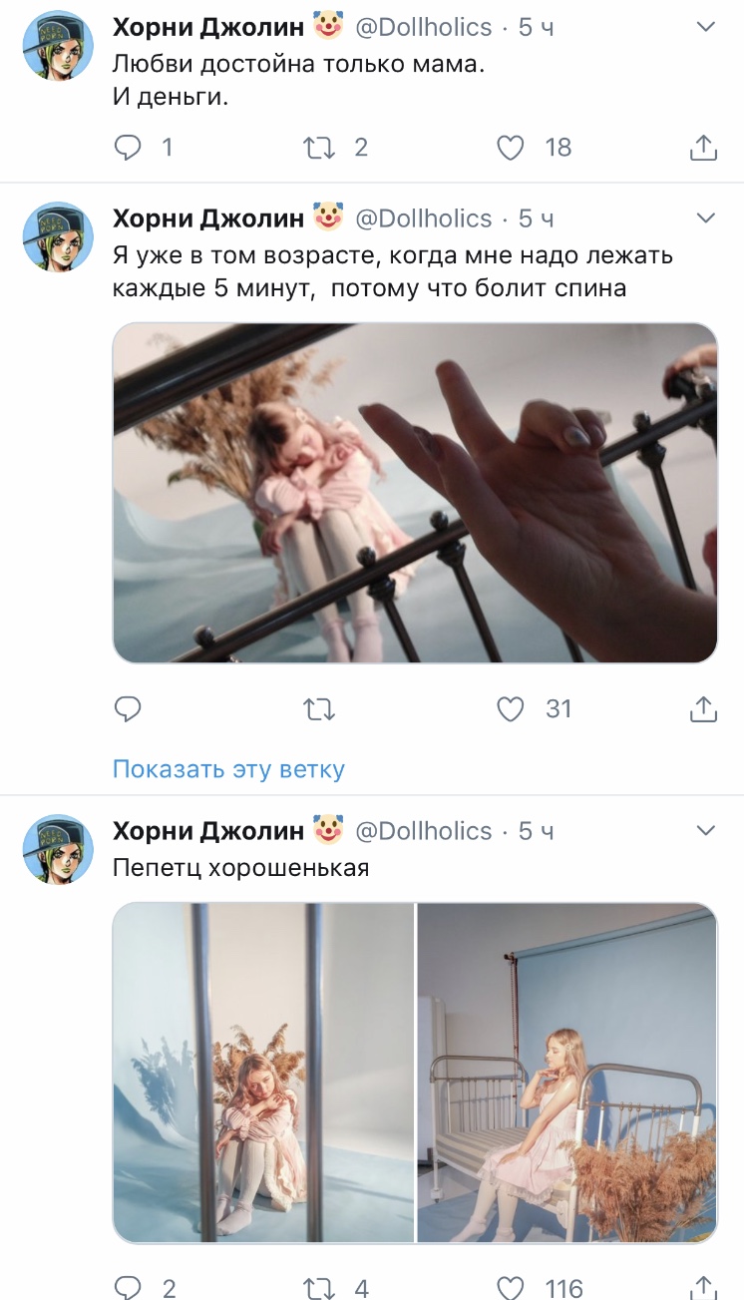Retweet the 'Любви достойна только мама' tweet
744x1300 pixels.
[x=319, y=148]
